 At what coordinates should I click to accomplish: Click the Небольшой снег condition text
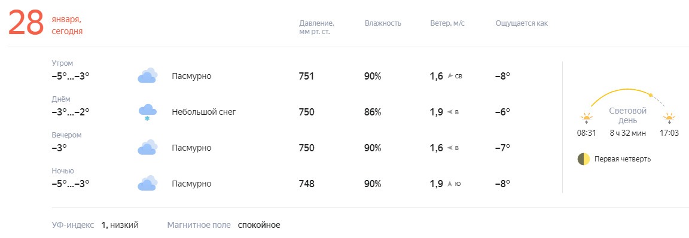(x=204, y=112)
